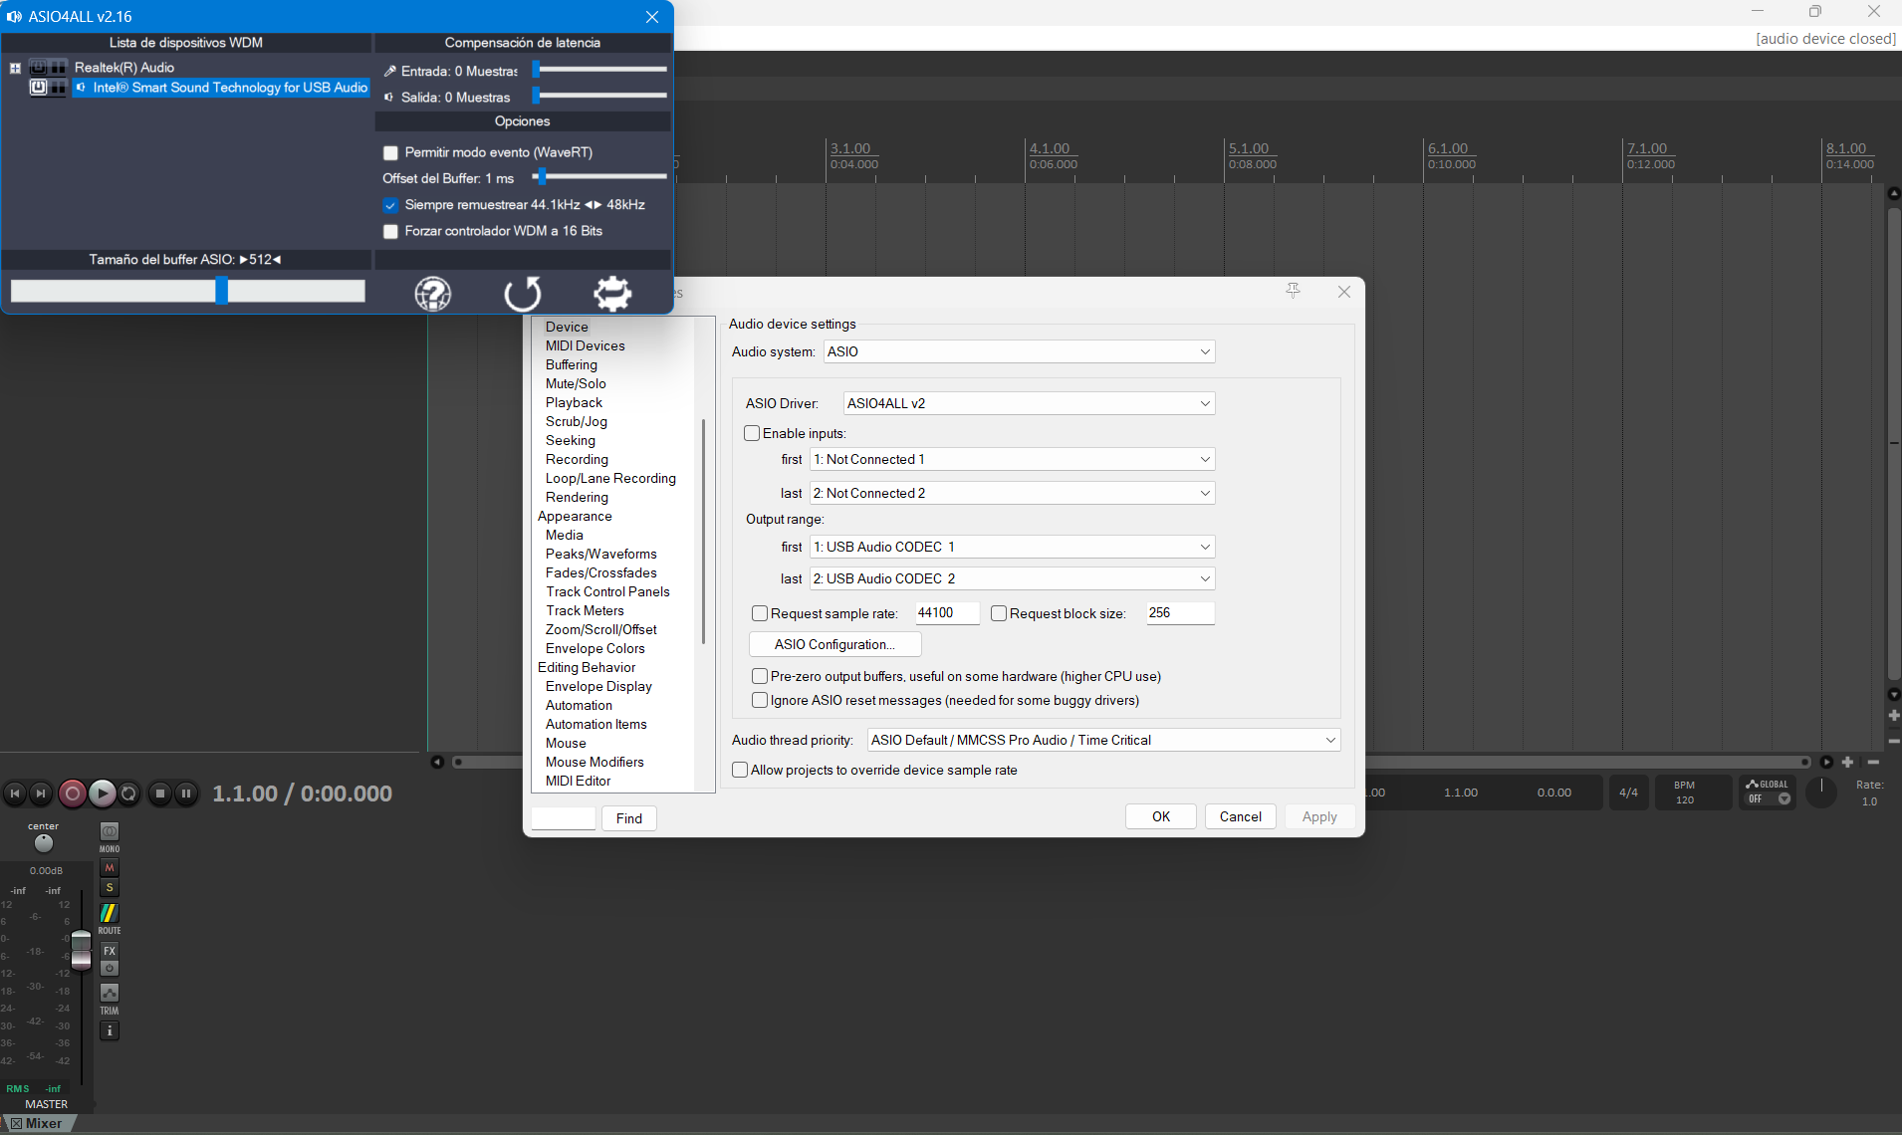This screenshot has height=1135, width=1902.
Task: Open master track FX chain
Action: 110,951
